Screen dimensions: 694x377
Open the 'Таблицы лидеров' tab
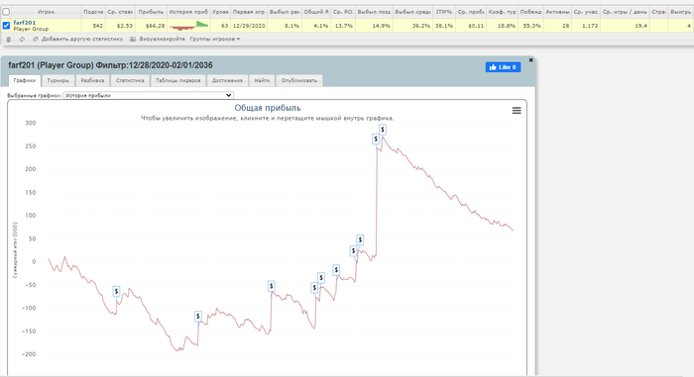(x=177, y=80)
